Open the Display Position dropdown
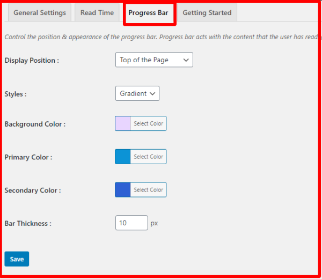322x279 pixels. point(154,60)
